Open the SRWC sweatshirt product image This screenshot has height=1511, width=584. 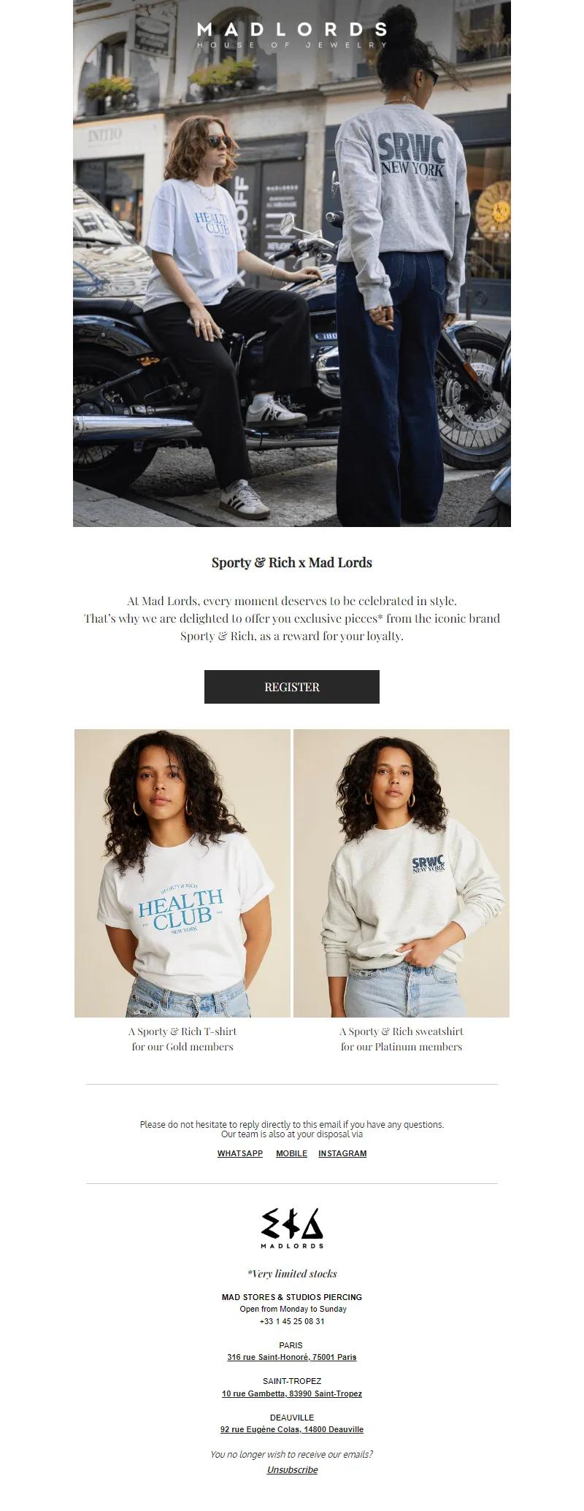click(401, 873)
